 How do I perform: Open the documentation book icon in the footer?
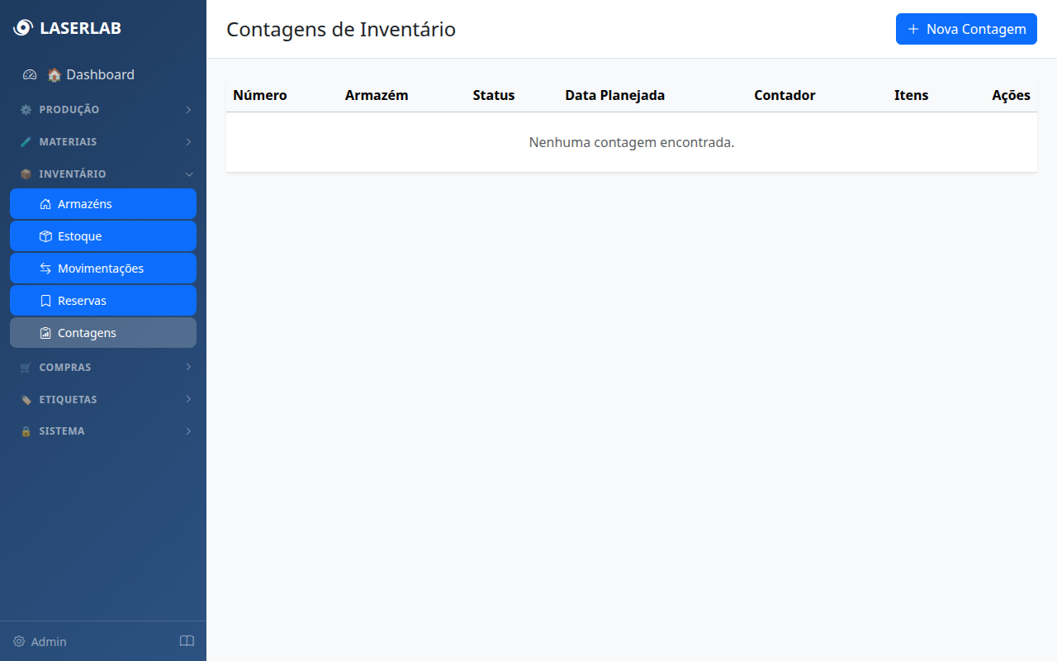pos(187,640)
